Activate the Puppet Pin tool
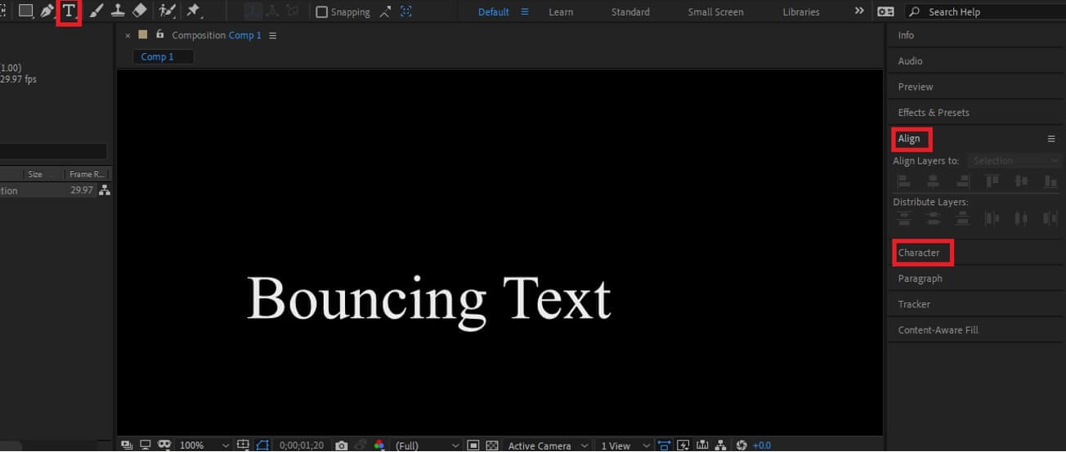This screenshot has height=452, width=1066. (194, 11)
